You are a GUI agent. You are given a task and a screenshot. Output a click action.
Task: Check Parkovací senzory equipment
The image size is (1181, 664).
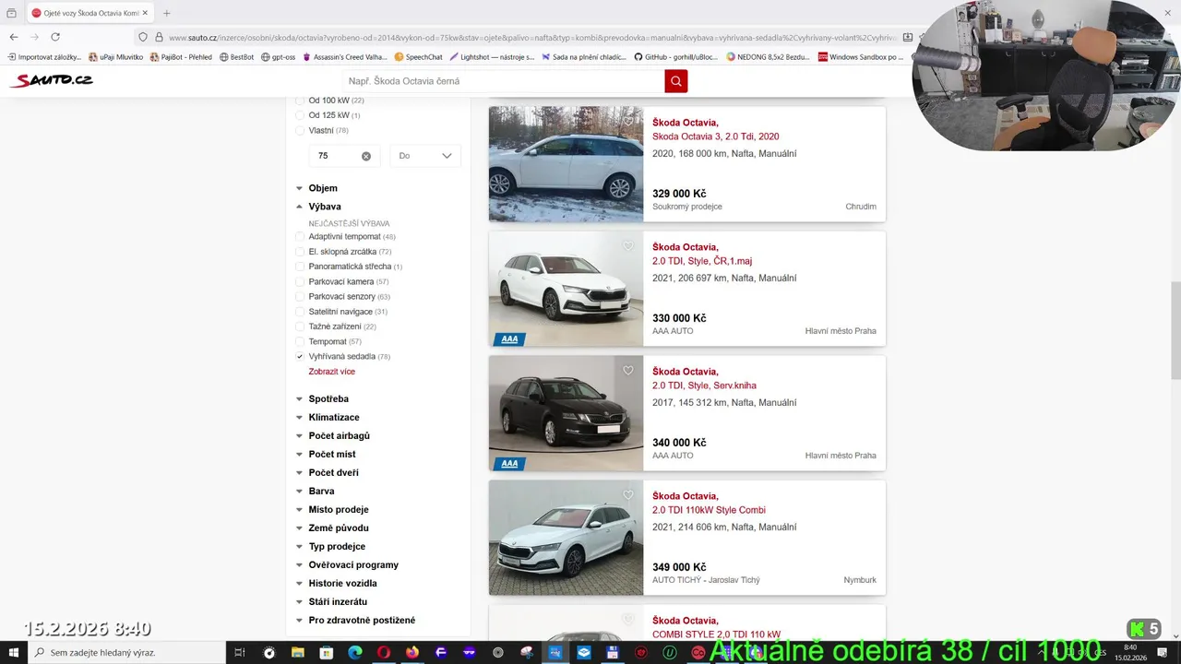[299, 297]
